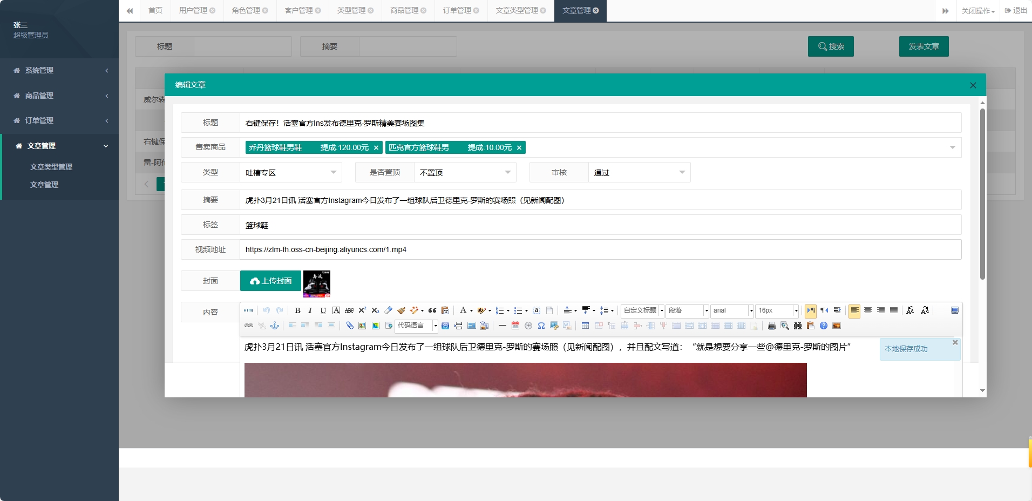Switch to the 商品管理 tab
1032x501 pixels.
pyautogui.click(x=408, y=10)
